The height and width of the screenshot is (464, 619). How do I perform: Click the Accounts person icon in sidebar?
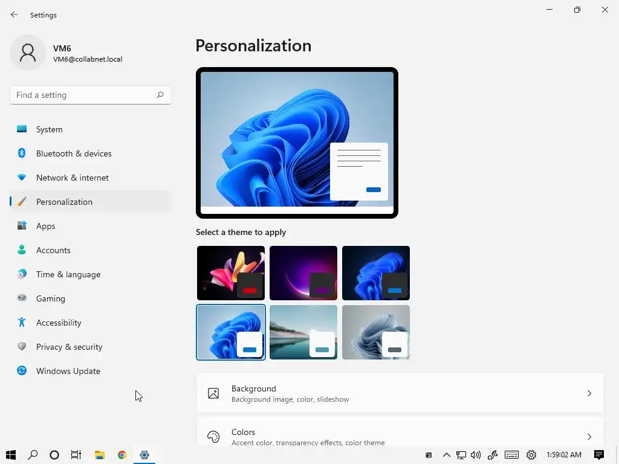[x=22, y=250]
